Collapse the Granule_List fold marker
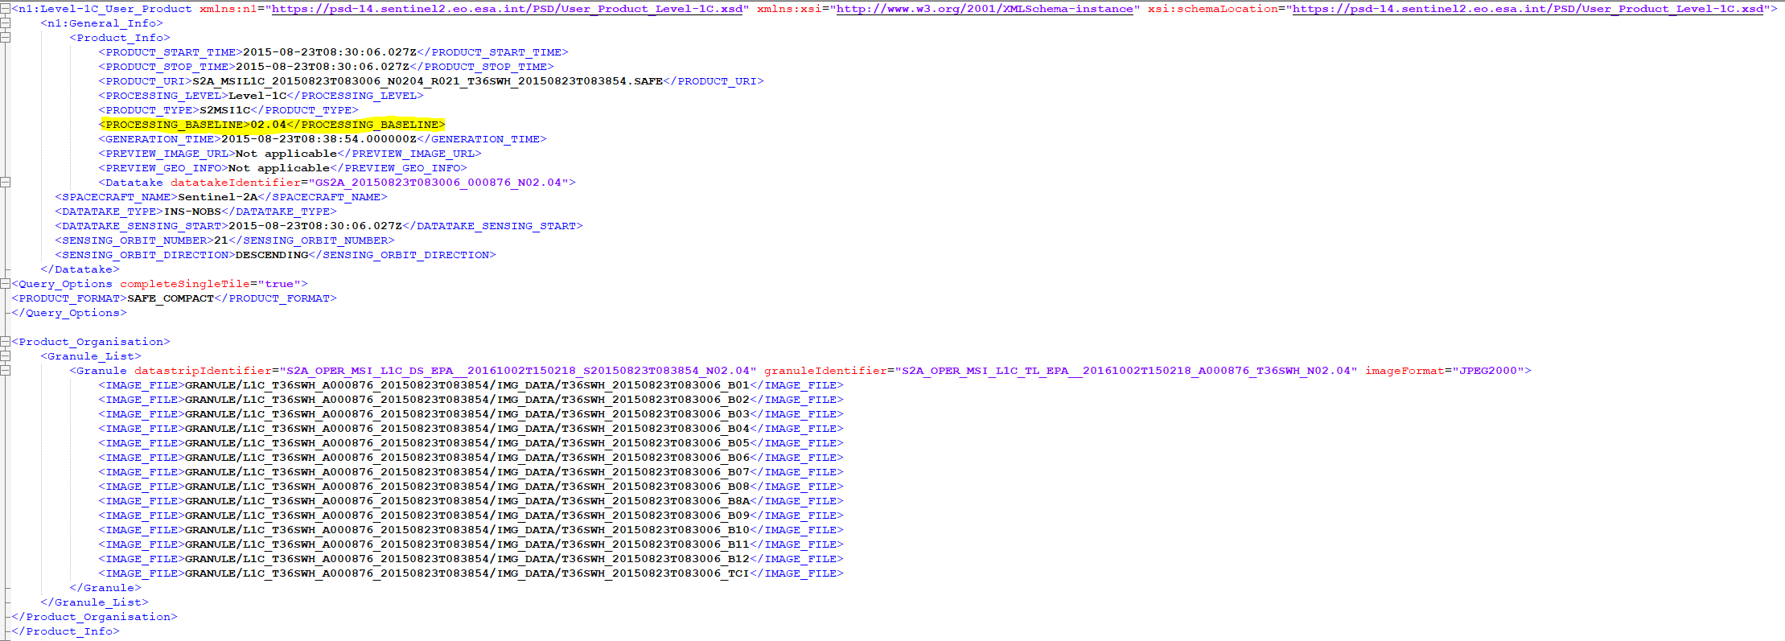 tap(5, 356)
